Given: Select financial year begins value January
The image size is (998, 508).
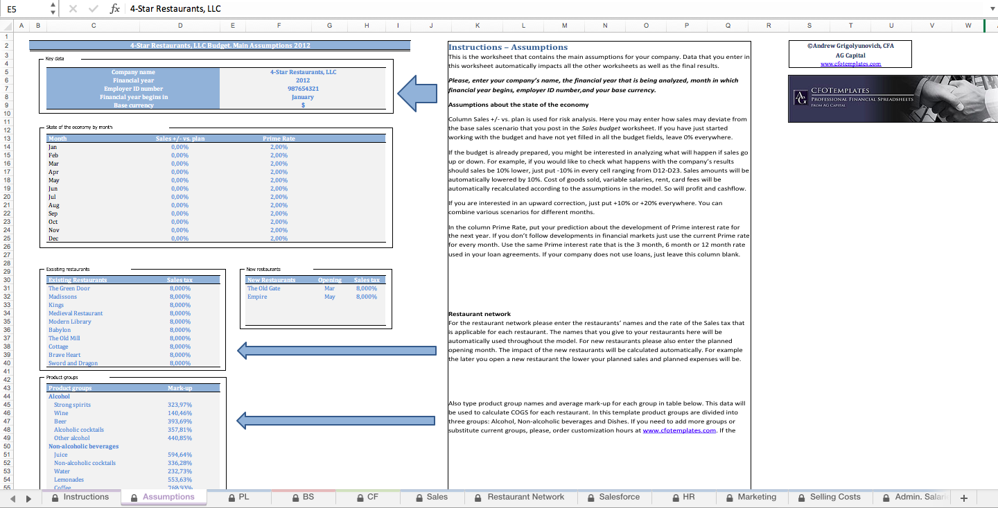Looking at the screenshot, I should pos(303,97).
